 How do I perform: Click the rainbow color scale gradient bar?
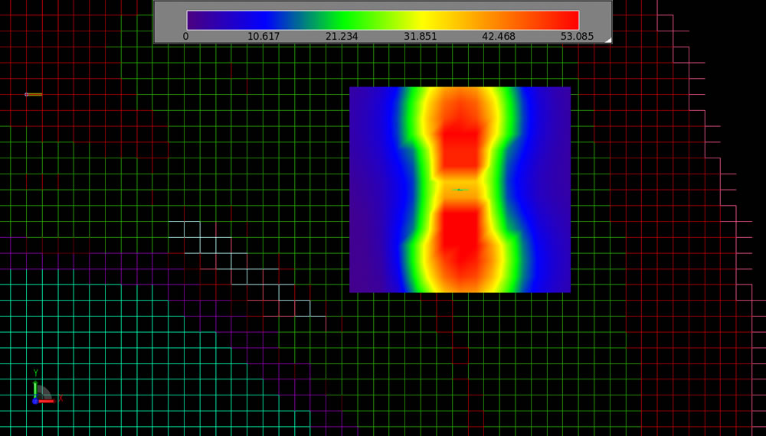pyautogui.click(x=382, y=20)
